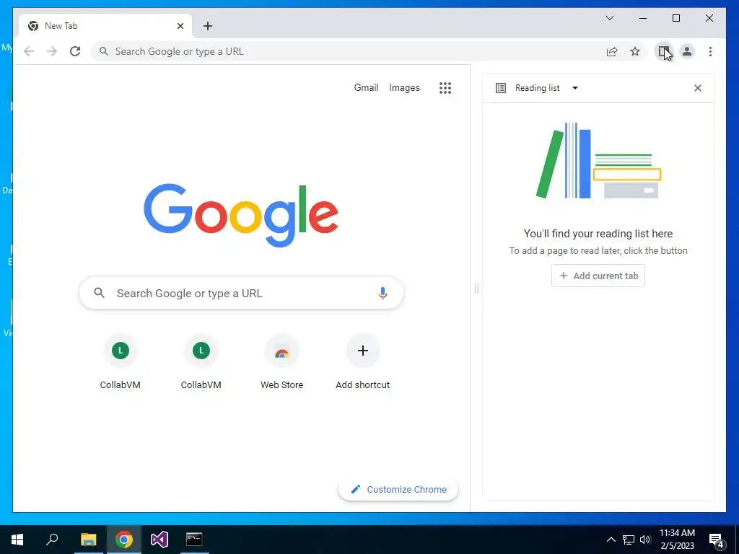739x554 pixels.
Task: Open Visual Studio from taskbar
Action: coord(159,540)
